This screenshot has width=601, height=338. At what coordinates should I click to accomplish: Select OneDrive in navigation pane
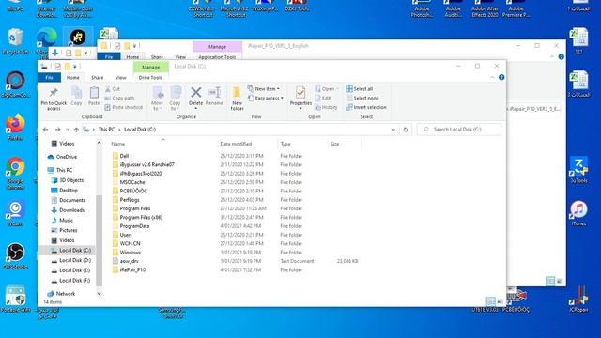coord(67,157)
